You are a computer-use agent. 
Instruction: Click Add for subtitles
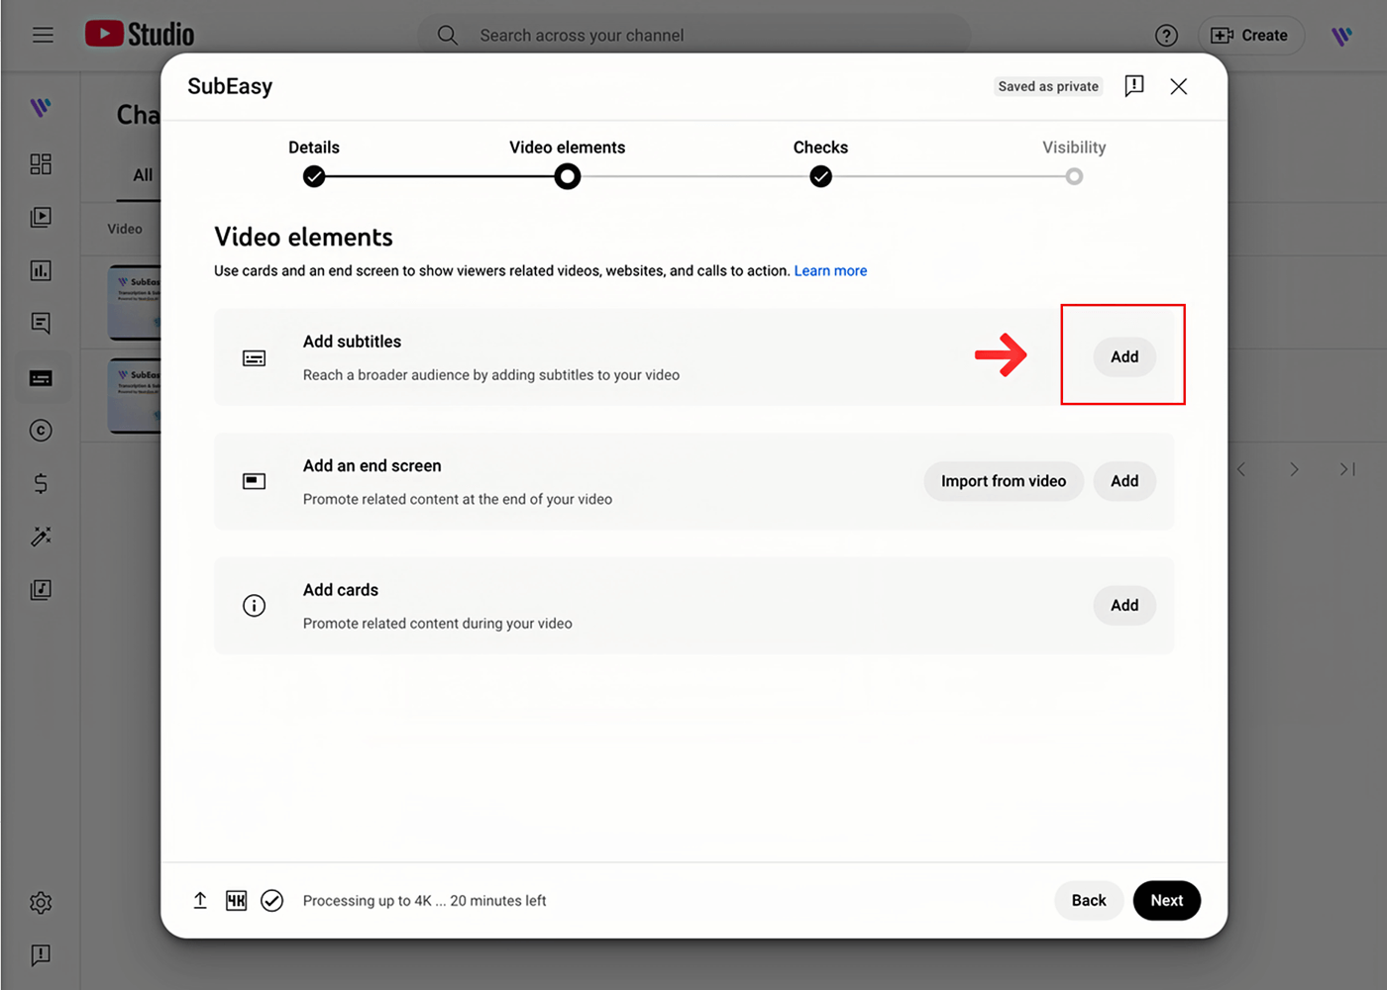pyautogui.click(x=1124, y=356)
